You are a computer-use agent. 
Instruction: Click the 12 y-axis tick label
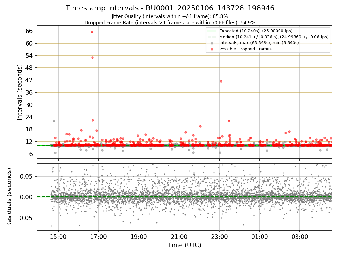coord(30,142)
